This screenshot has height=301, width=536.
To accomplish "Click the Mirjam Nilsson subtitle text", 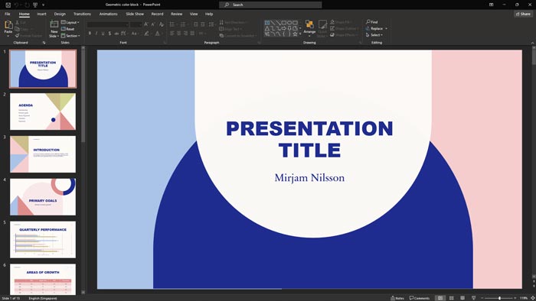I will tap(309, 178).
